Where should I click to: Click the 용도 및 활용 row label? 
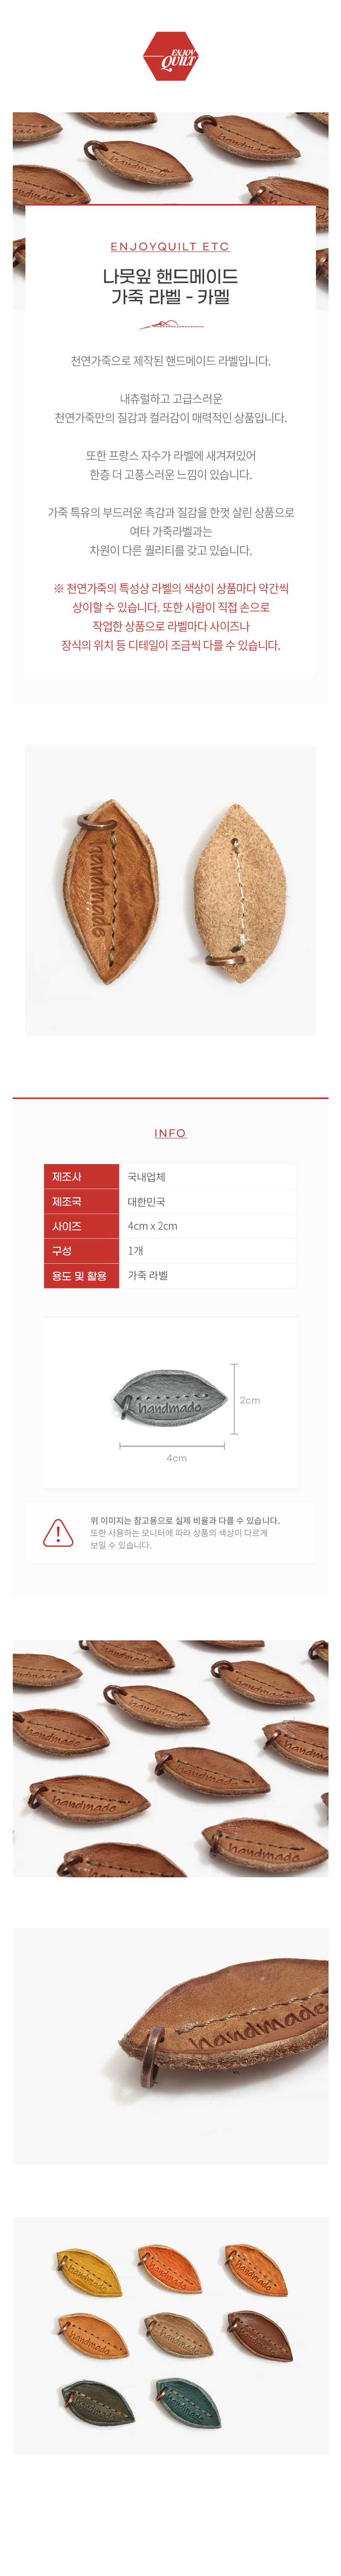pos(81,1275)
